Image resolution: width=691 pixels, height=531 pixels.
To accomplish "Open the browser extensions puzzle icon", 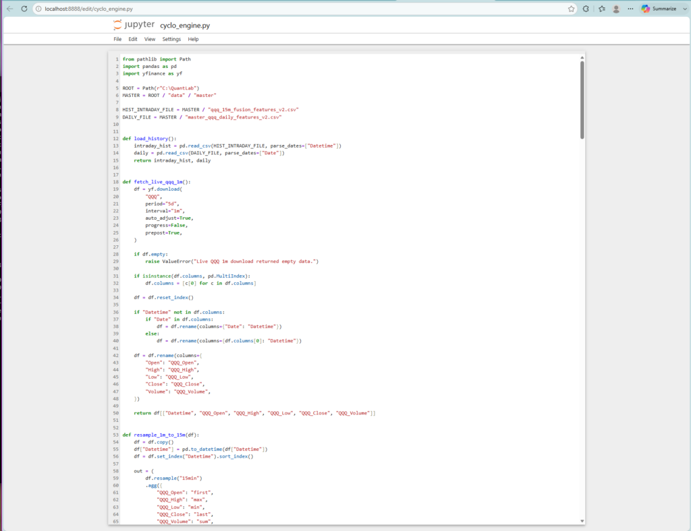I will click(586, 9).
